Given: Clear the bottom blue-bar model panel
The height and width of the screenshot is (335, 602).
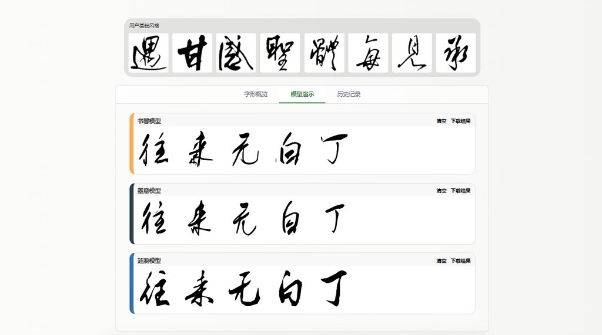Looking at the screenshot, I should tap(441, 261).
